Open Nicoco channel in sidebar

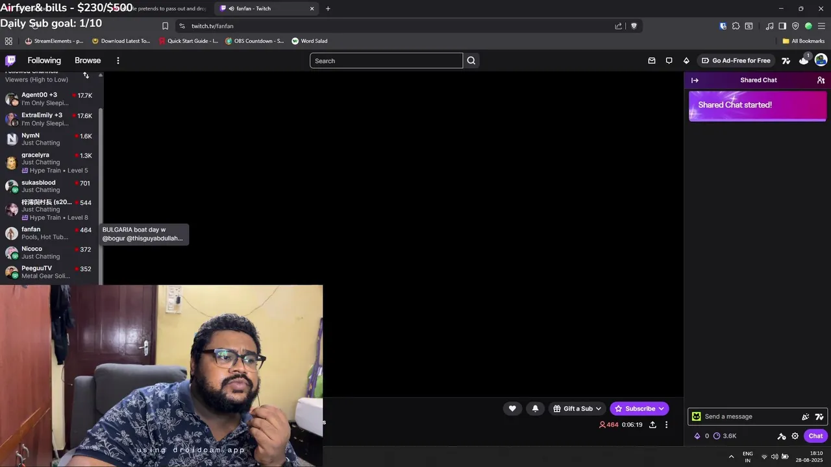tap(49, 252)
